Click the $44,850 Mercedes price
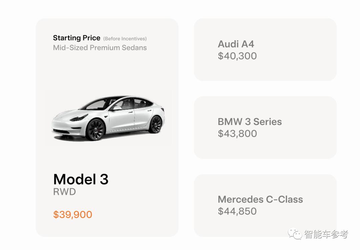The height and width of the screenshot is (250, 360). [x=237, y=211]
